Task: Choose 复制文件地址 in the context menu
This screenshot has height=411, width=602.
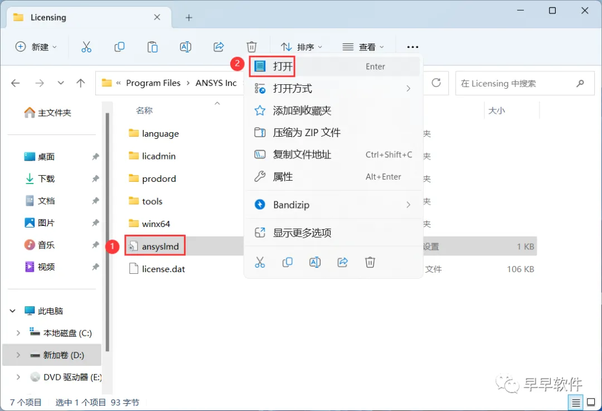Action: [333, 154]
